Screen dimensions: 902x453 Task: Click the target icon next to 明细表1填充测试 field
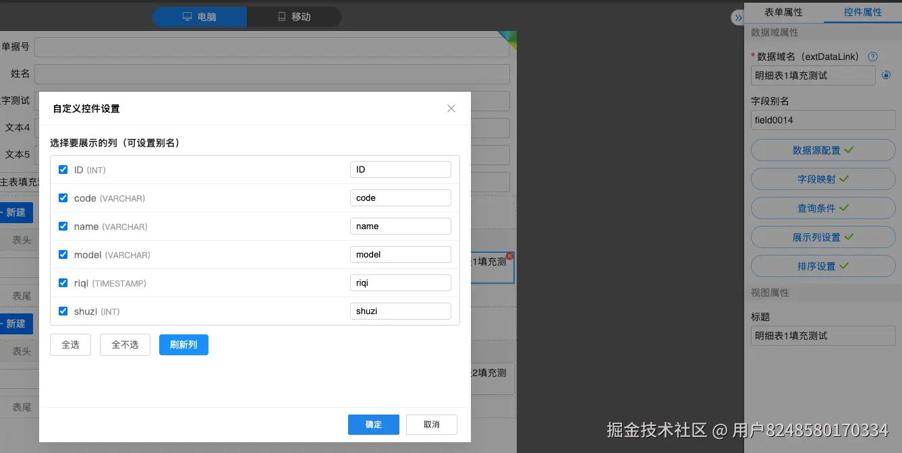point(886,75)
